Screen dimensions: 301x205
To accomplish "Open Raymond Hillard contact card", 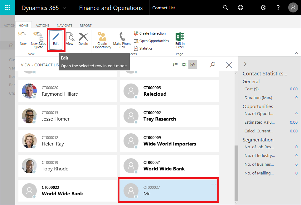I will tap(68, 91).
